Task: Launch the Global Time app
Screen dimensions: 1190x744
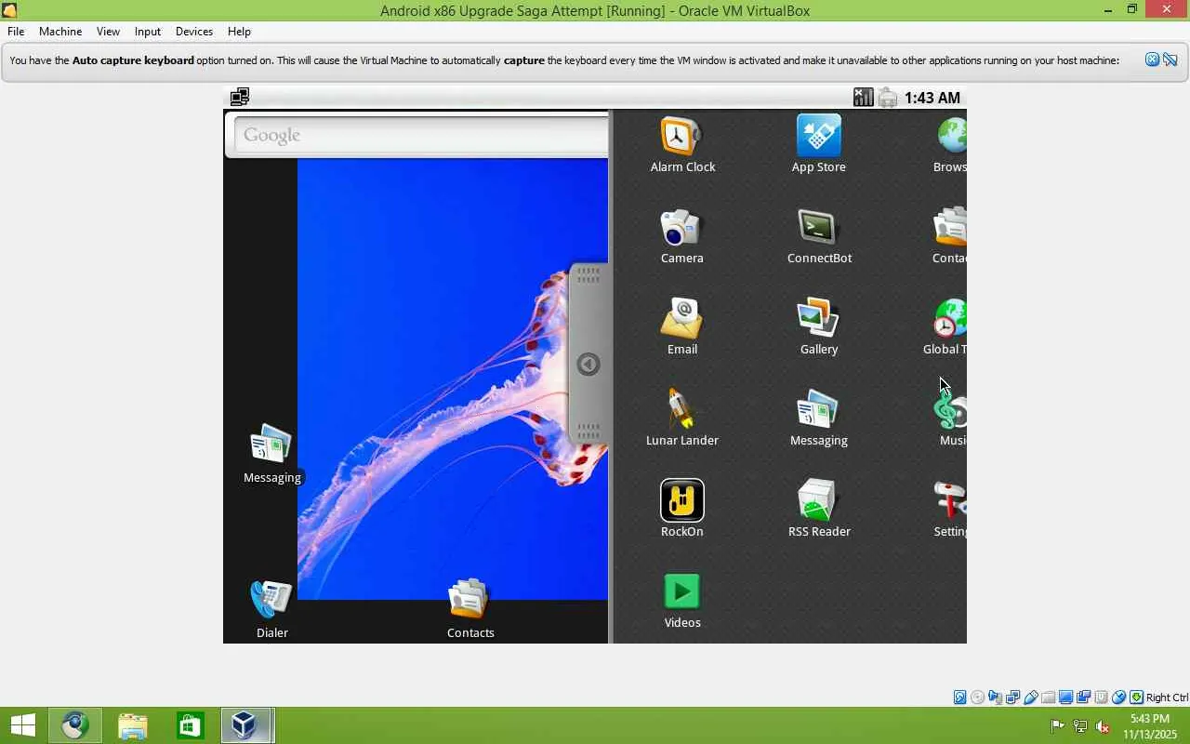Action: [945, 327]
